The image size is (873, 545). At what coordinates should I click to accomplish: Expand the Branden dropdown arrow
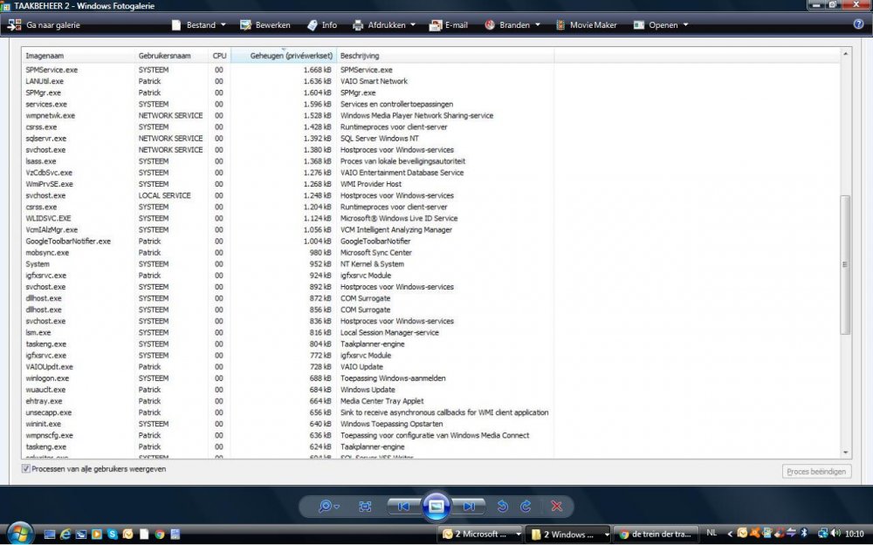(x=537, y=25)
